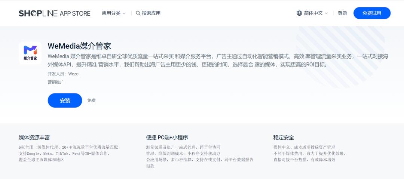Click the line starting 6家全球一级媒体代理
Screen dimensions: 404x179
(68, 147)
